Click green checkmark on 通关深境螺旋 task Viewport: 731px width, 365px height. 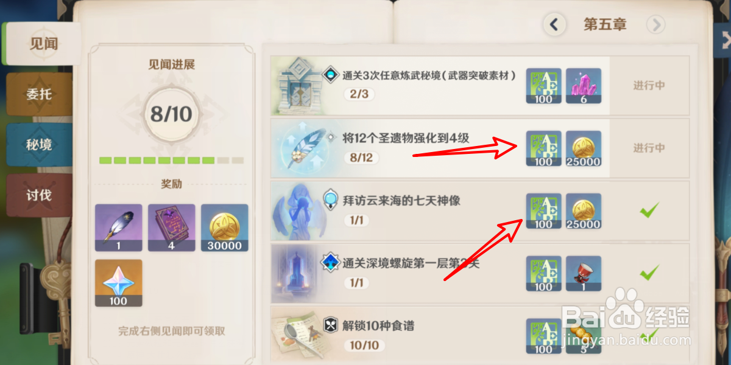point(649,273)
